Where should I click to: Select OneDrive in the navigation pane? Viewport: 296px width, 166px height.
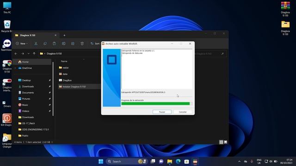pyautogui.click(x=27, y=68)
